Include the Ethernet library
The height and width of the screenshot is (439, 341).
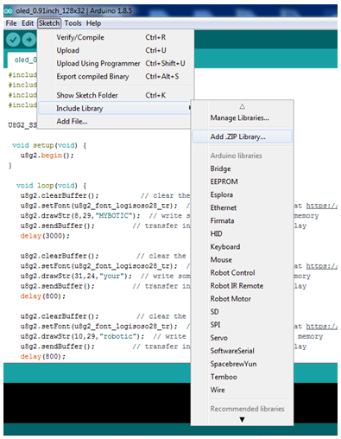[x=242, y=207]
